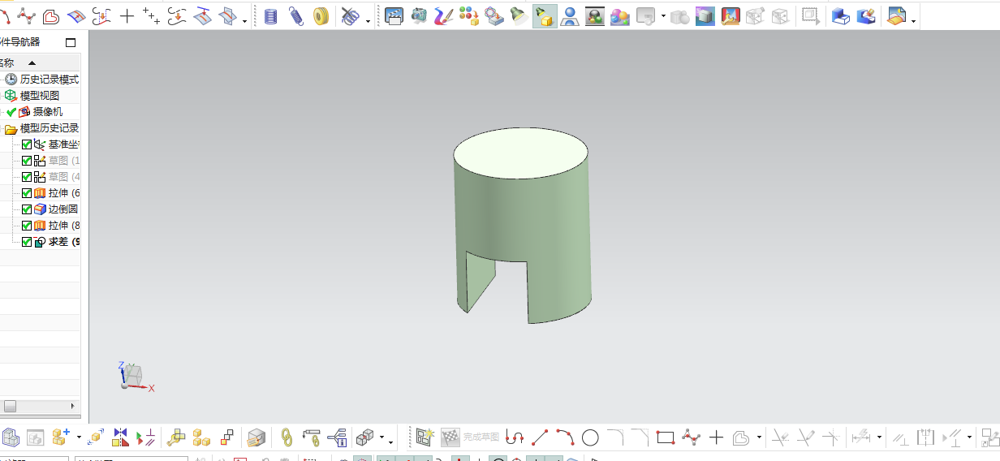Select 模型视图 in the navigator
The height and width of the screenshot is (461, 1000).
[x=39, y=96]
